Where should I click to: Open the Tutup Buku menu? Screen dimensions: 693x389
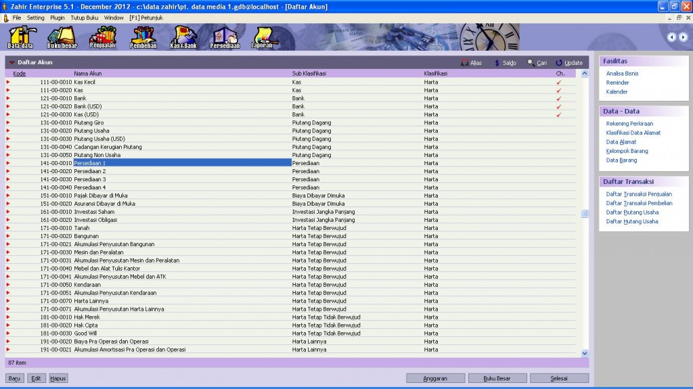[x=85, y=17]
